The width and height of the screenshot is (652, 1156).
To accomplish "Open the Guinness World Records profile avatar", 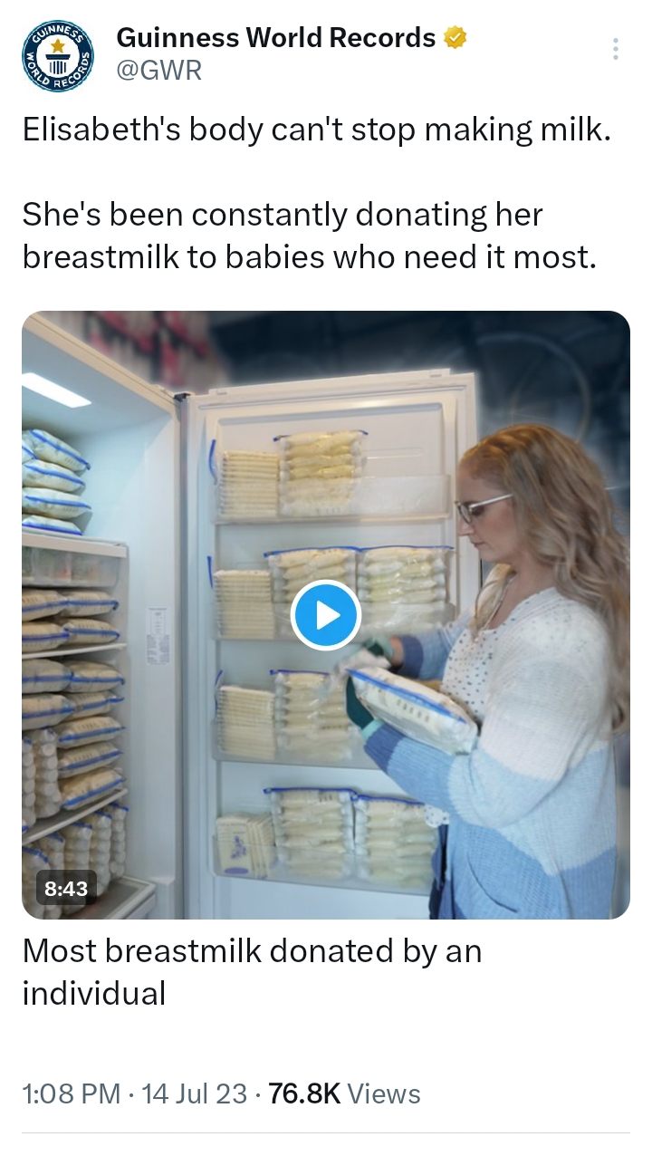I will (x=59, y=56).
